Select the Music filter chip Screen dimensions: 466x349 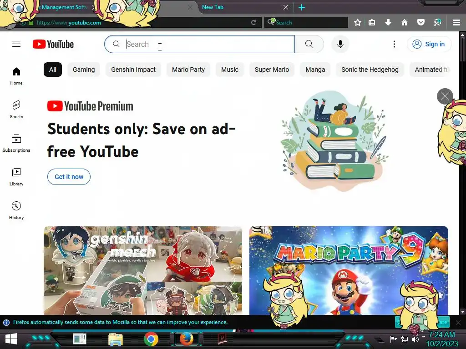(230, 70)
